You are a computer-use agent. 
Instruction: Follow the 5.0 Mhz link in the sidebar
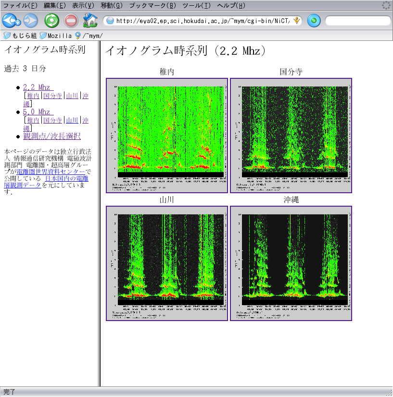point(38,112)
